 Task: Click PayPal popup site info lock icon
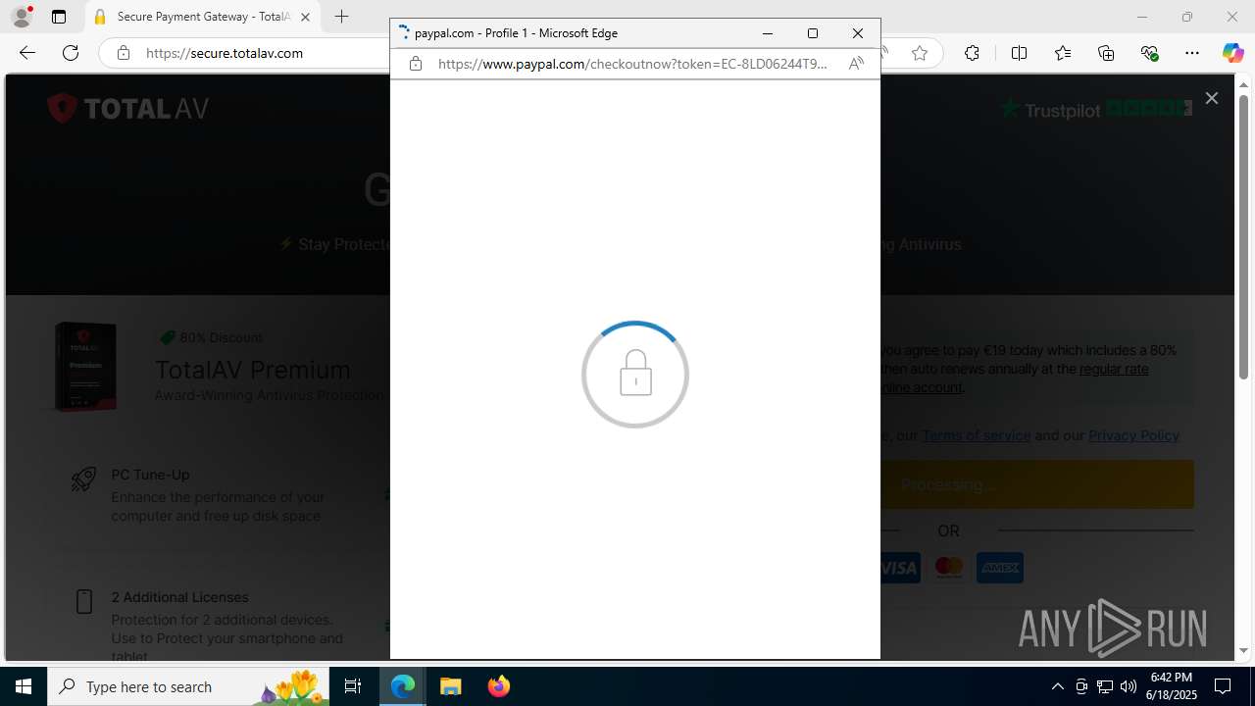coord(416,64)
